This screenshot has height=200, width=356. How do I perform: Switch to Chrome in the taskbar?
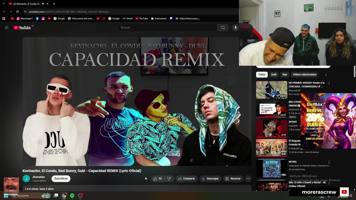(64, 196)
